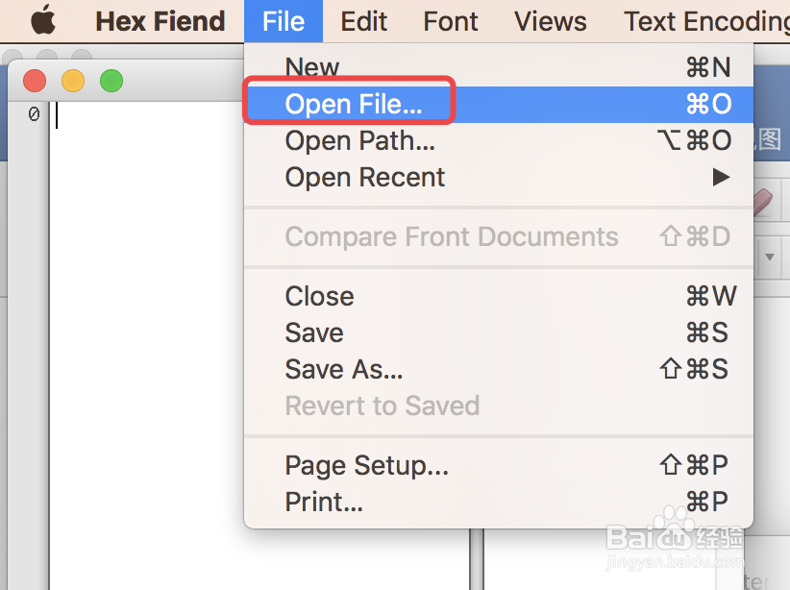Choose Open Path... menu entry
This screenshot has width=790, height=590.
click(x=360, y=140)
